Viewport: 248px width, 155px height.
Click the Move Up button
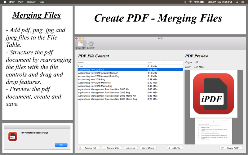coord(131,148)
